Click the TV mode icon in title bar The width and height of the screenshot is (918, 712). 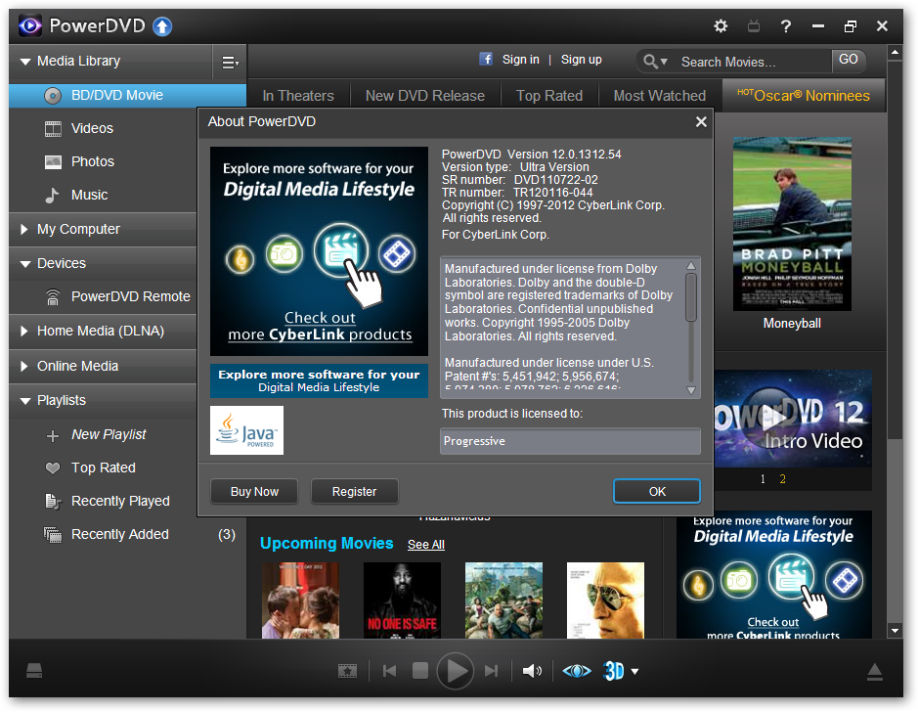point(754,25)
